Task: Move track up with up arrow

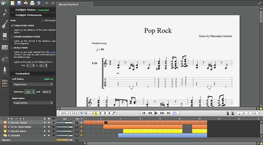Action: [20, 118]
